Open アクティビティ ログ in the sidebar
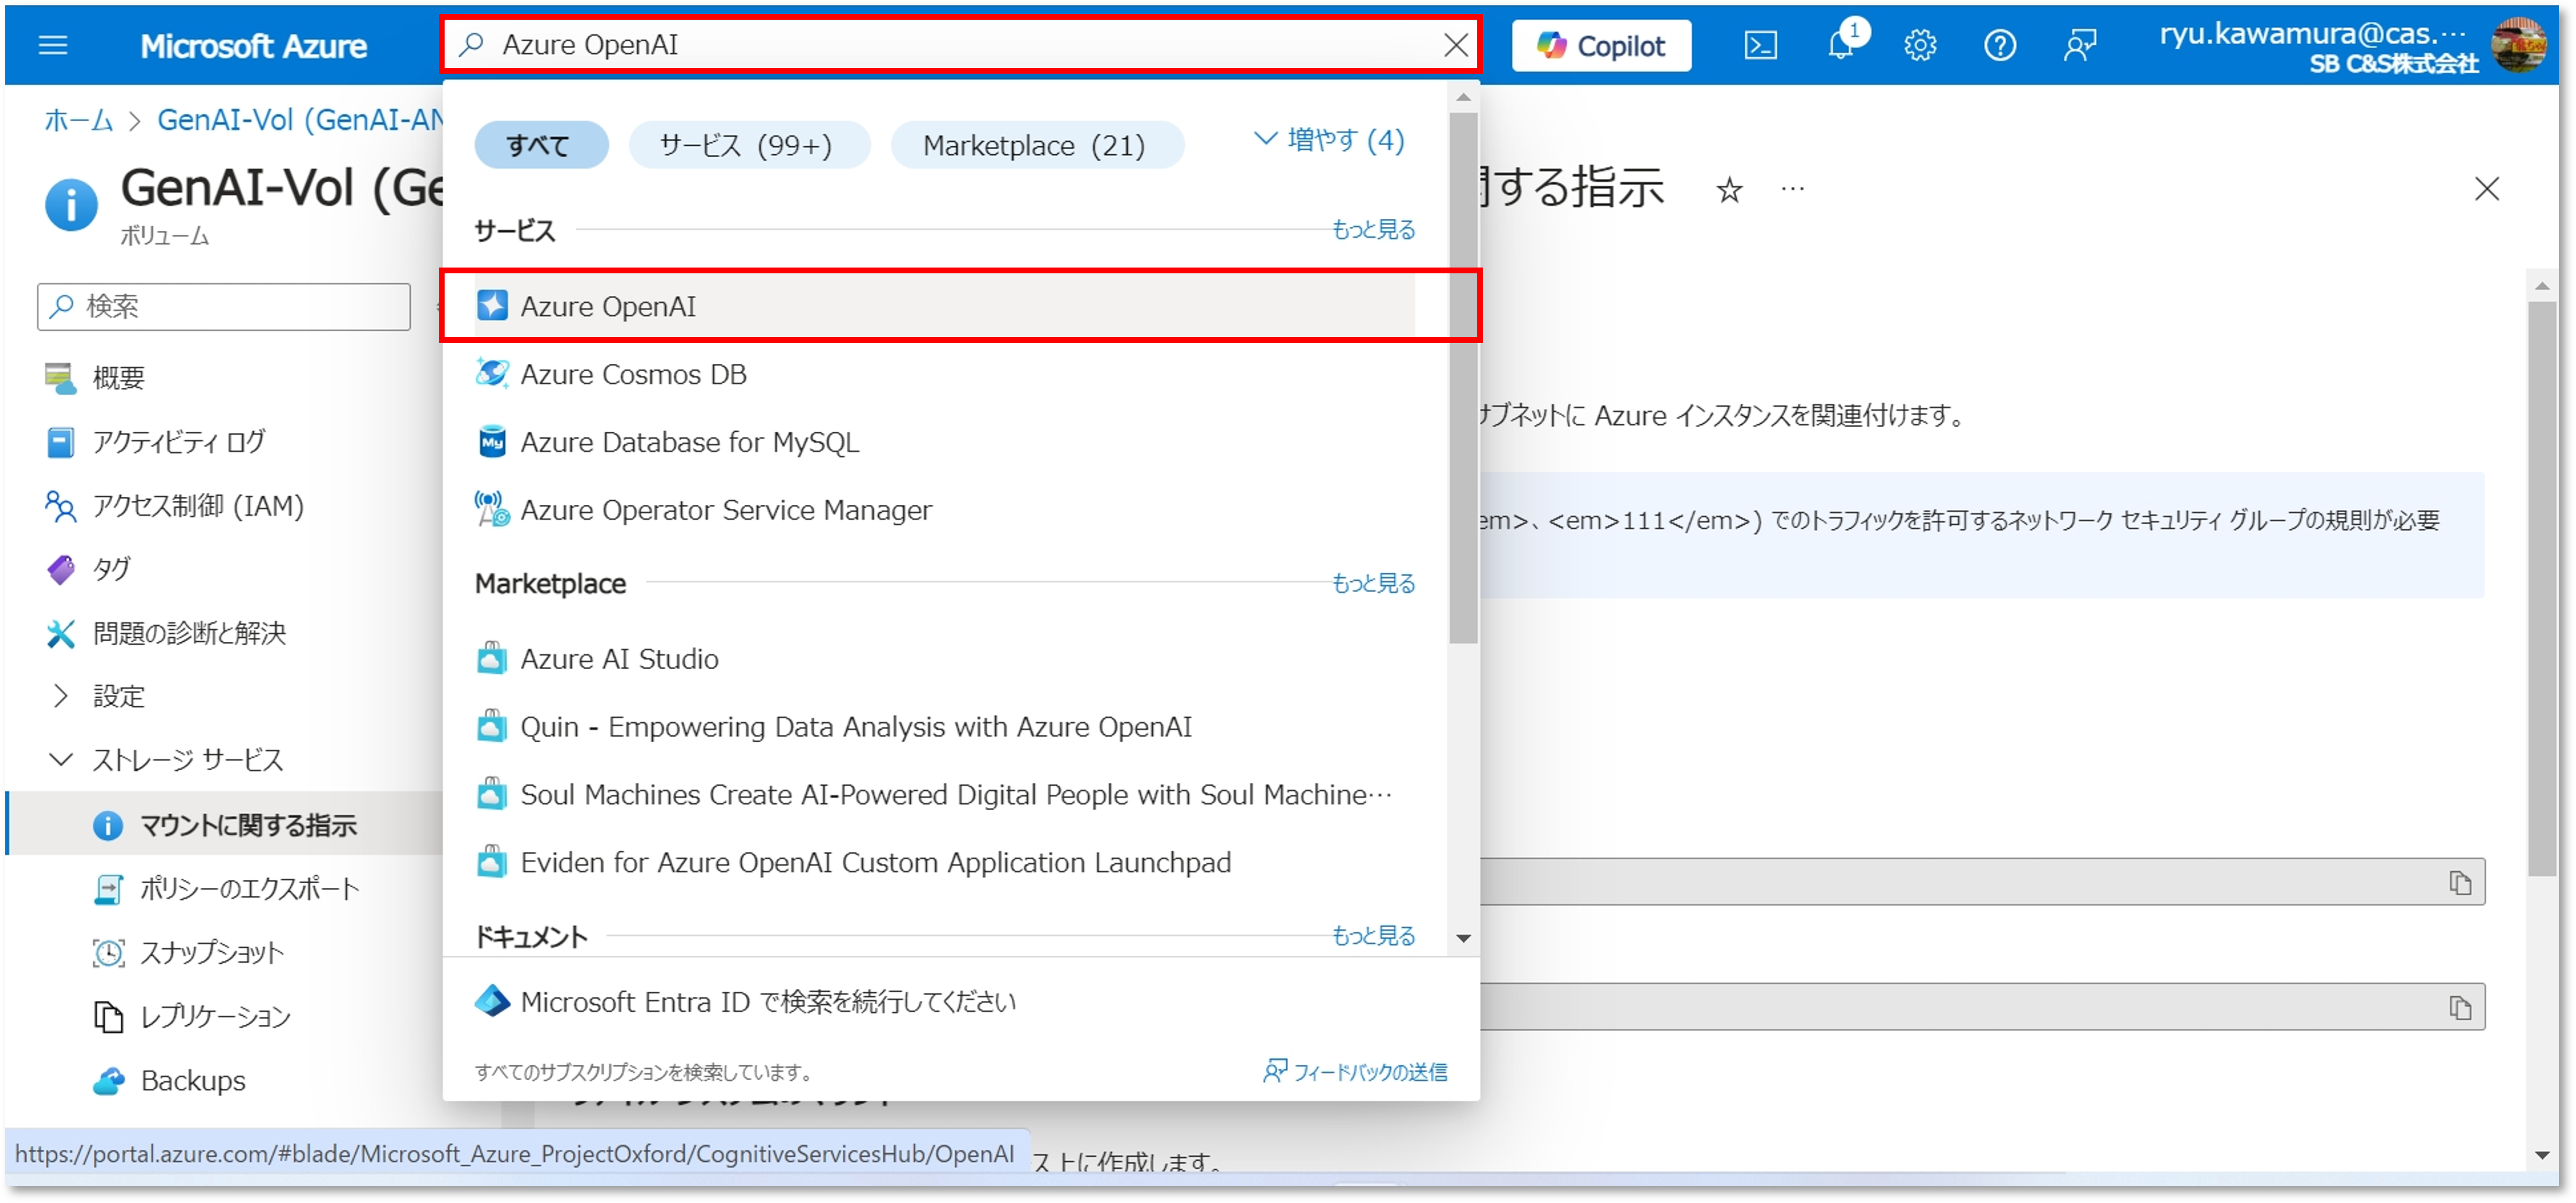Screen dimensions: 2576x1203 [x=179, y=442]
